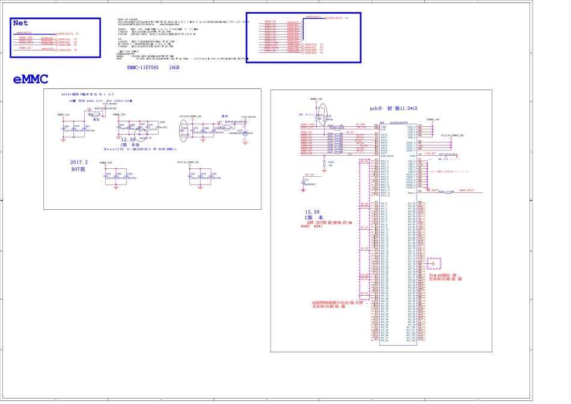Click the 'pcb小封装11.5*13' package note
The width and height of the screenshot is (571, 404).
click(393, 109)
